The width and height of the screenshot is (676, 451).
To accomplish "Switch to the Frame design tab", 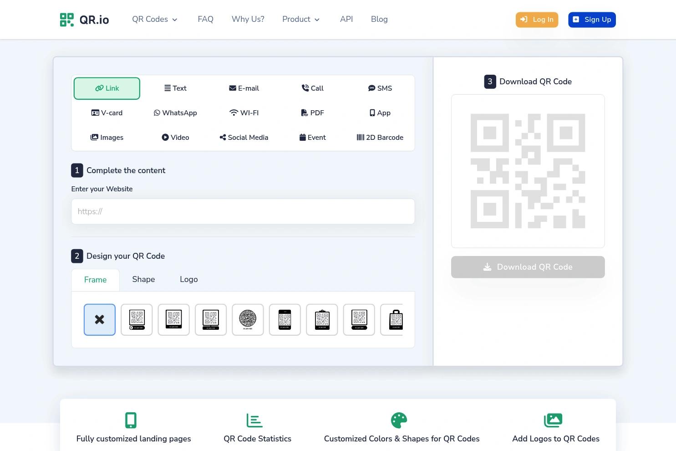I will 96,280.
